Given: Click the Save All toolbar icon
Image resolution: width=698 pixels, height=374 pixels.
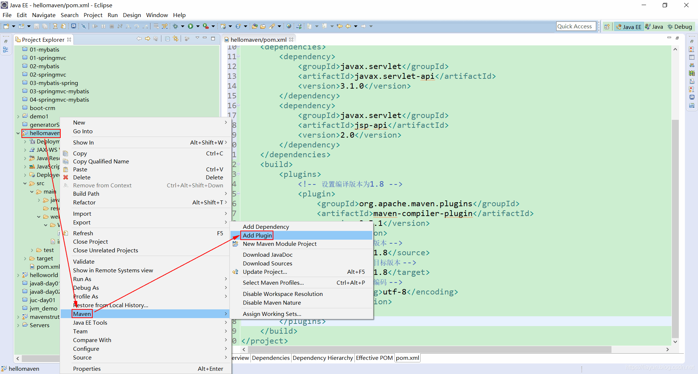Looking at the screenshot, I should (x=45, y=26).
